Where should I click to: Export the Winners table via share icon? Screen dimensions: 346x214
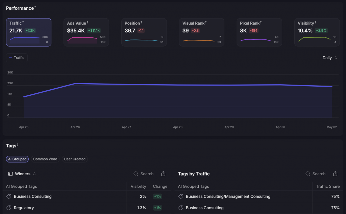[163, 174]
